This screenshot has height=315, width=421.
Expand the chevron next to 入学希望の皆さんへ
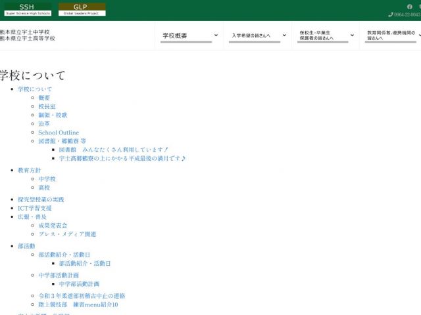284,35
